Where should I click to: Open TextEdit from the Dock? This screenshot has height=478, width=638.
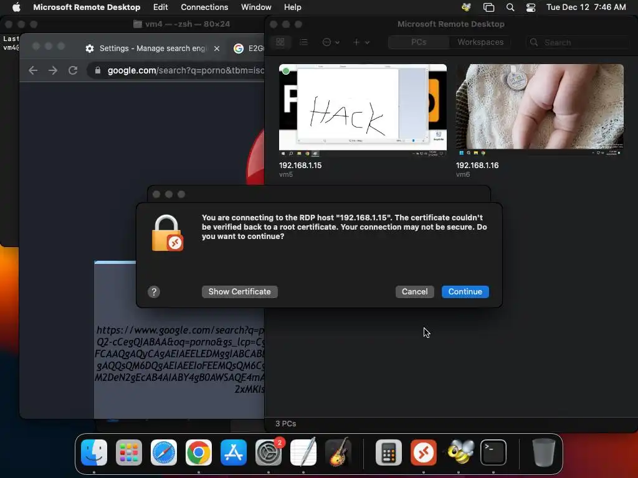(x=303, y=452)
